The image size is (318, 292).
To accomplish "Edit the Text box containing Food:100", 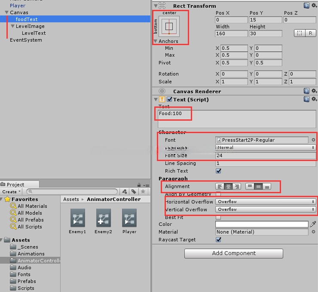I will (237, 119).
